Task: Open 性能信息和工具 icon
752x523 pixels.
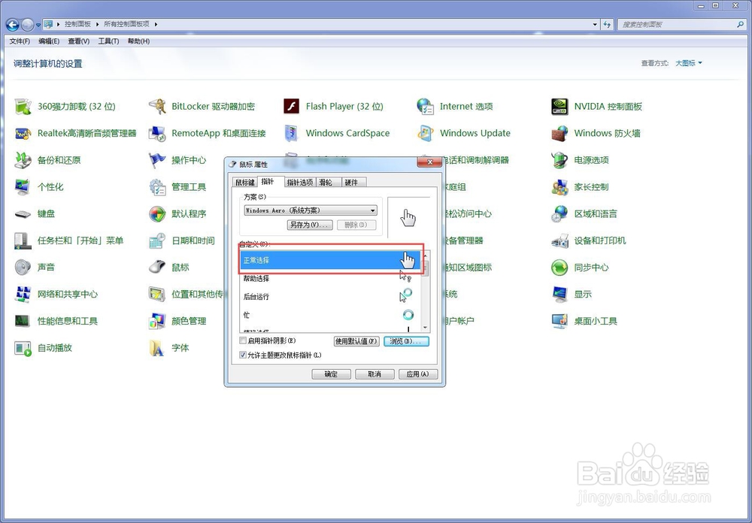Action: pyautogui.click(x=23, y=321)
